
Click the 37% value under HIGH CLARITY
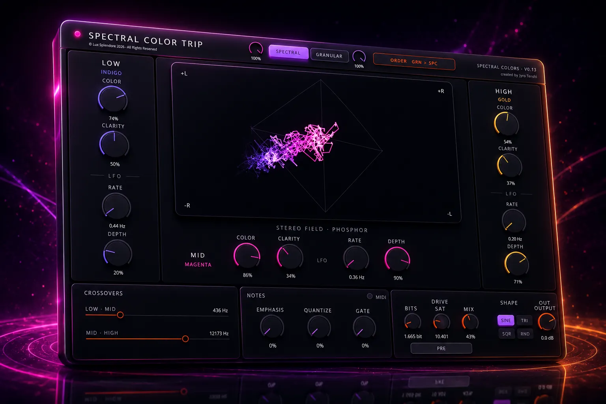coord(511,183)
